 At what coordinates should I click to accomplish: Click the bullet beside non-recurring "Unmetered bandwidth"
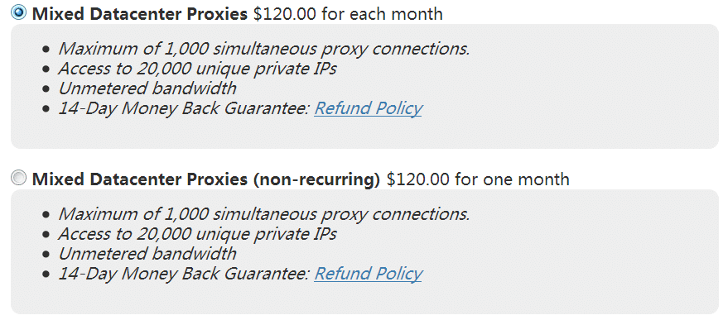point(45,255)
